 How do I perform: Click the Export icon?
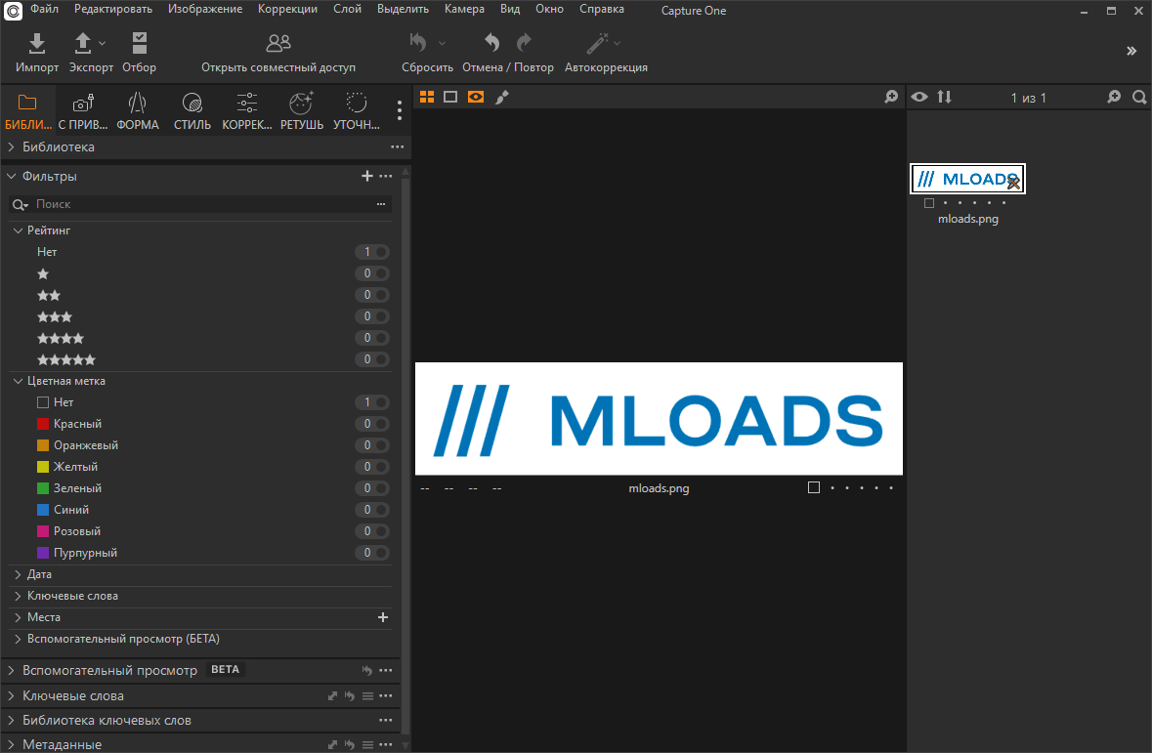coord(83,43)
